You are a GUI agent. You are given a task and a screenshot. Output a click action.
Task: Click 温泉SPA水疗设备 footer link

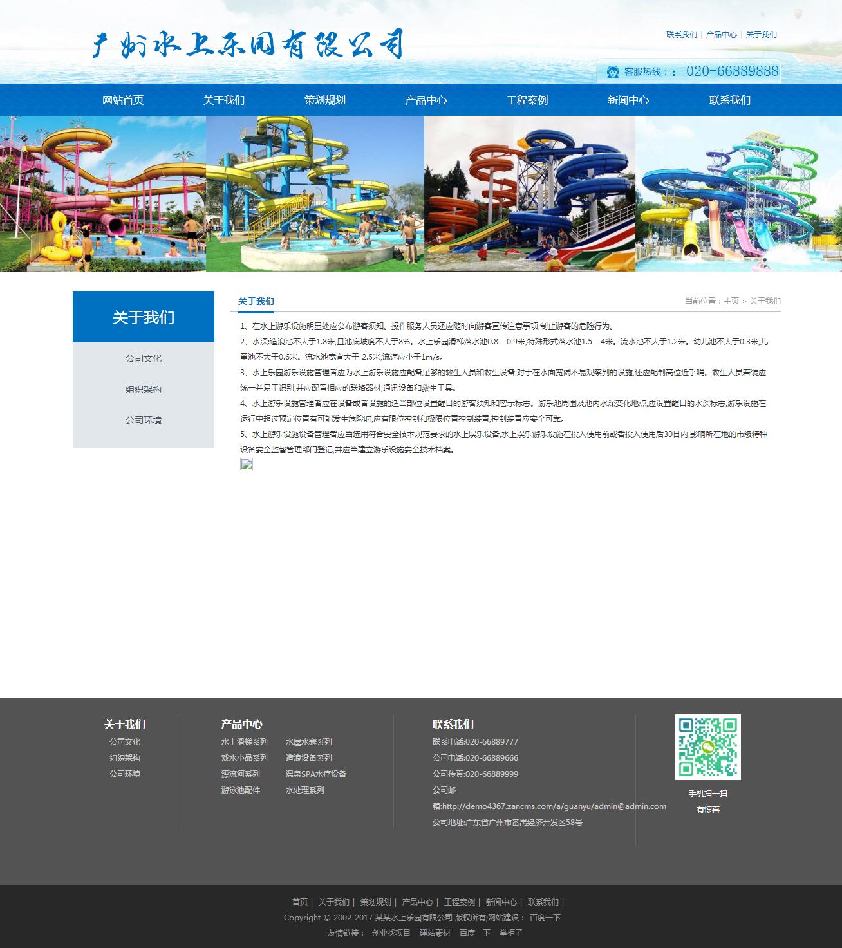point(316,774)
